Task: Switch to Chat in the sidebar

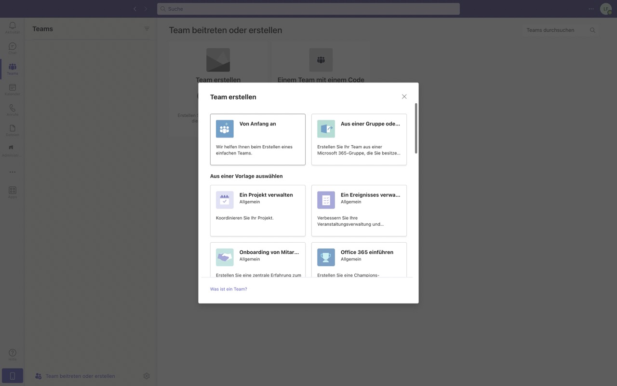Action: pyautogui.click(x=12, y=48)
